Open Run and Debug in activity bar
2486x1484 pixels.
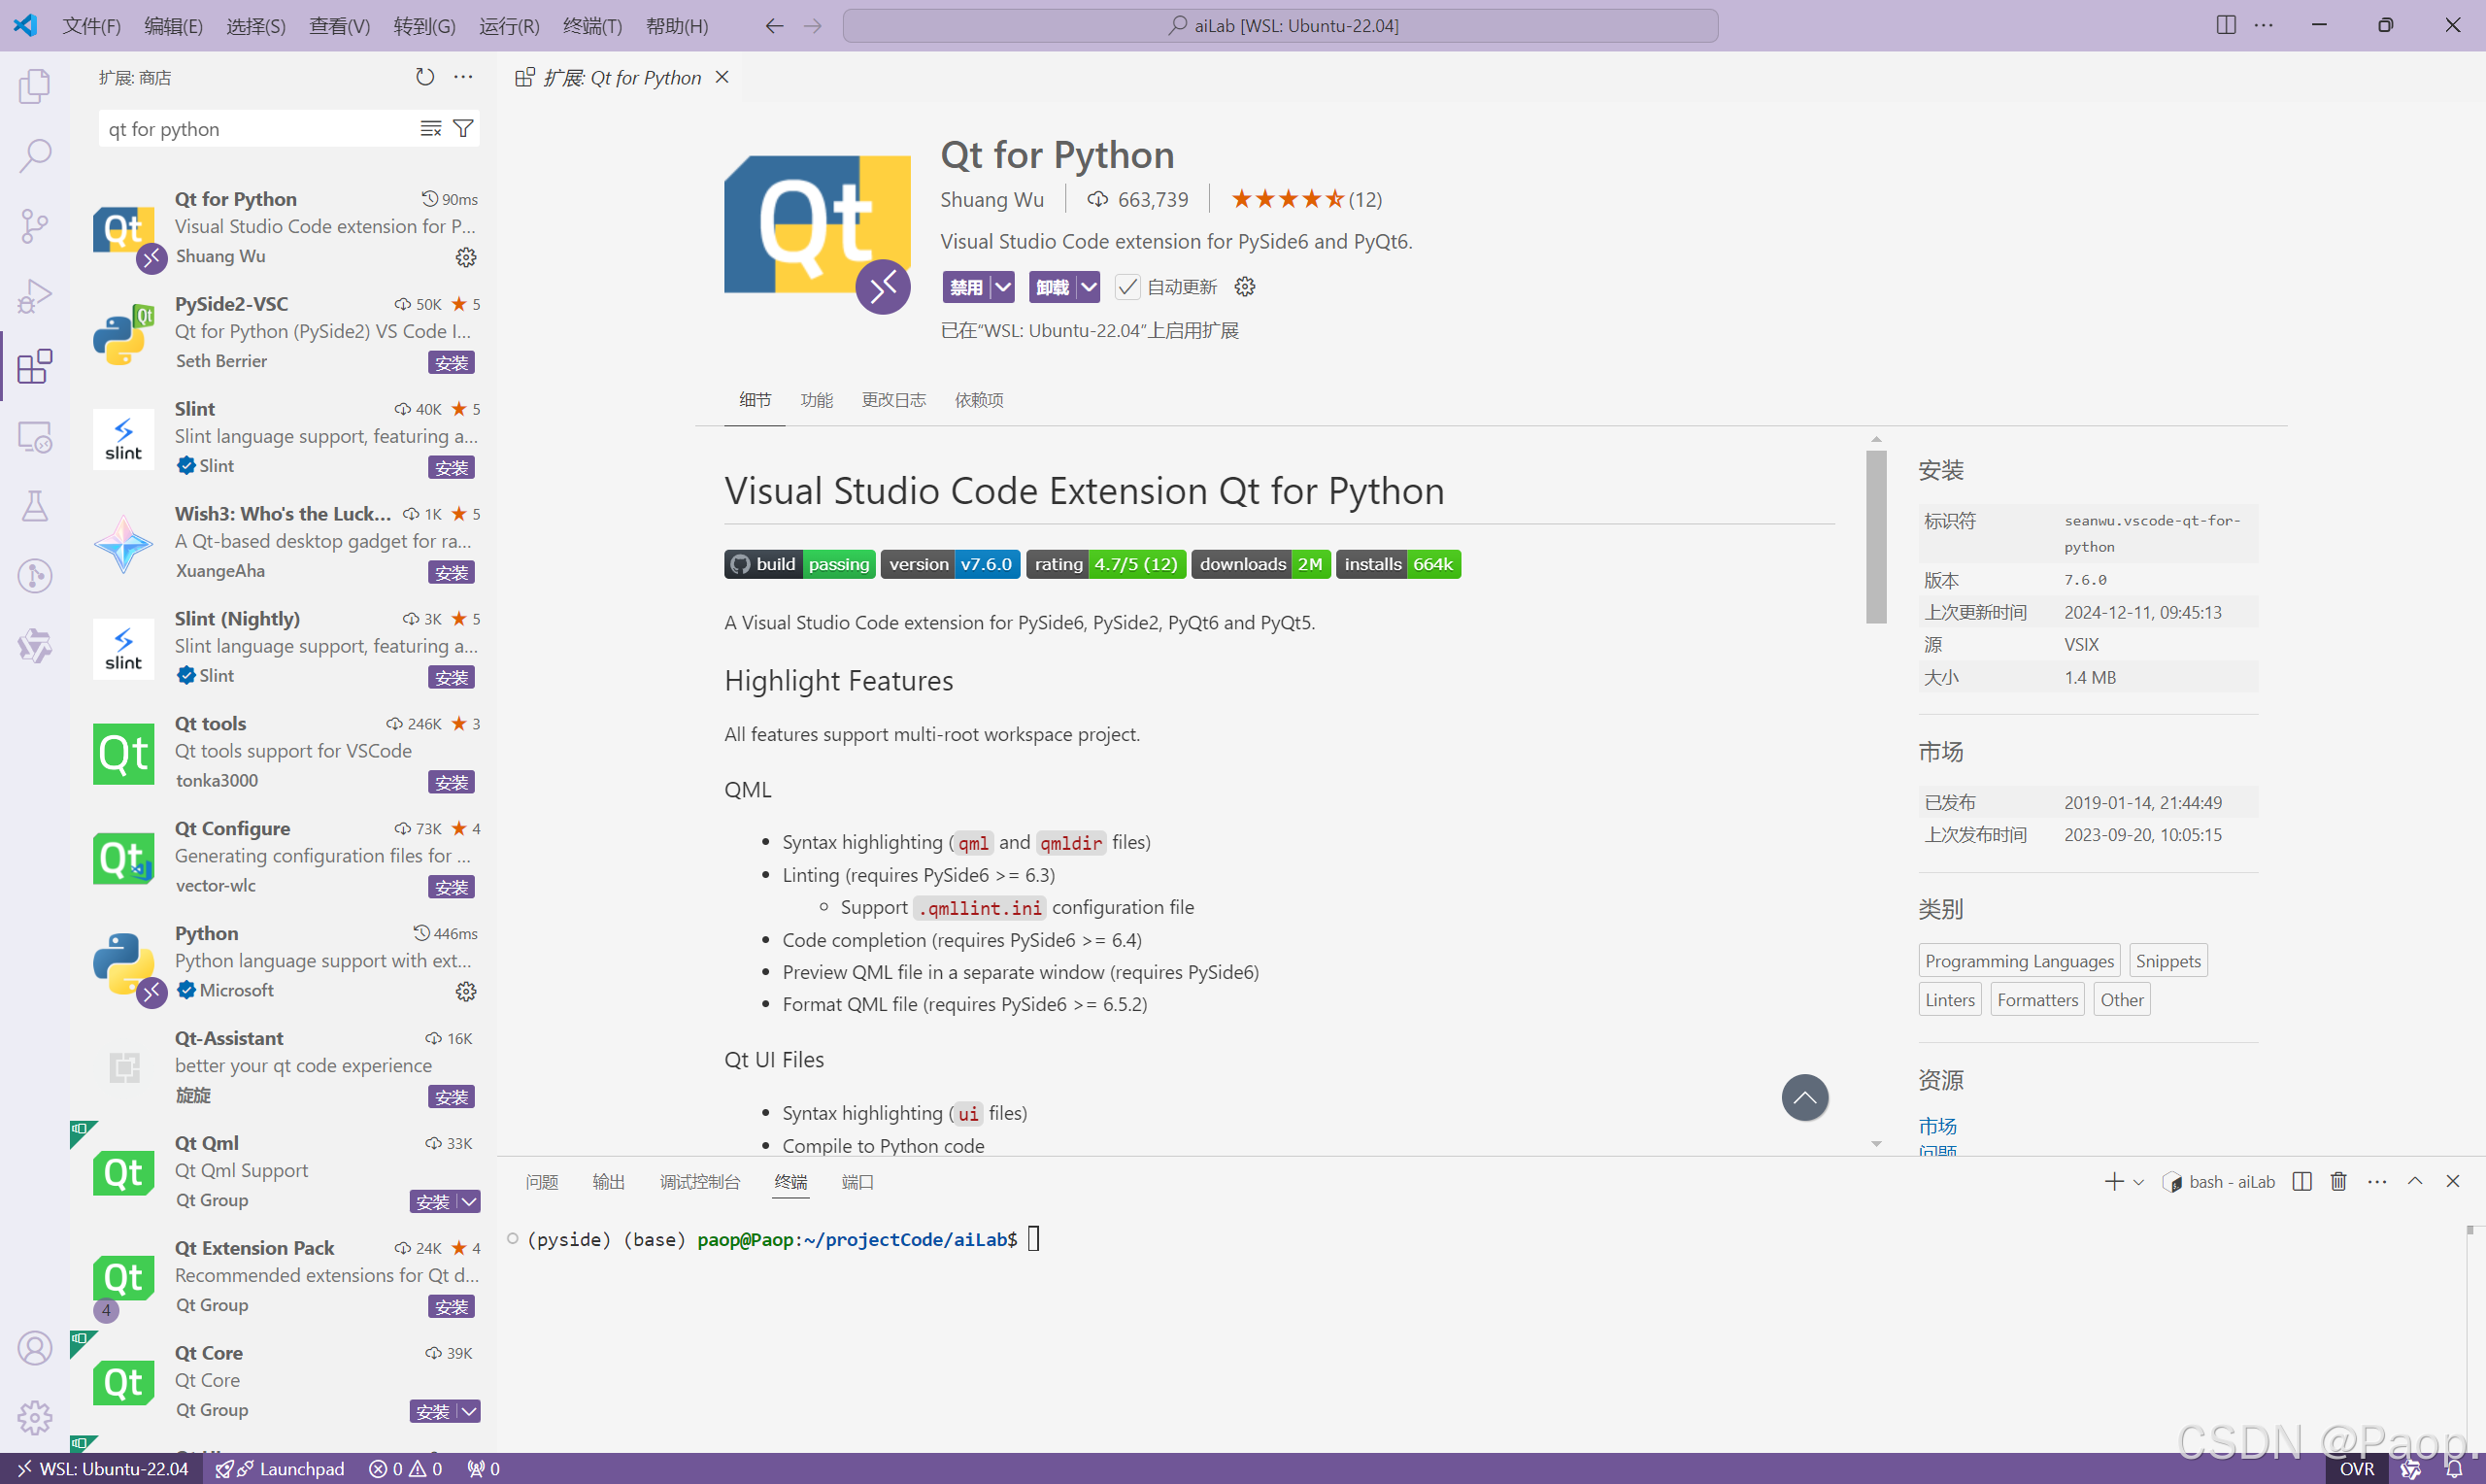pos(34,295)
